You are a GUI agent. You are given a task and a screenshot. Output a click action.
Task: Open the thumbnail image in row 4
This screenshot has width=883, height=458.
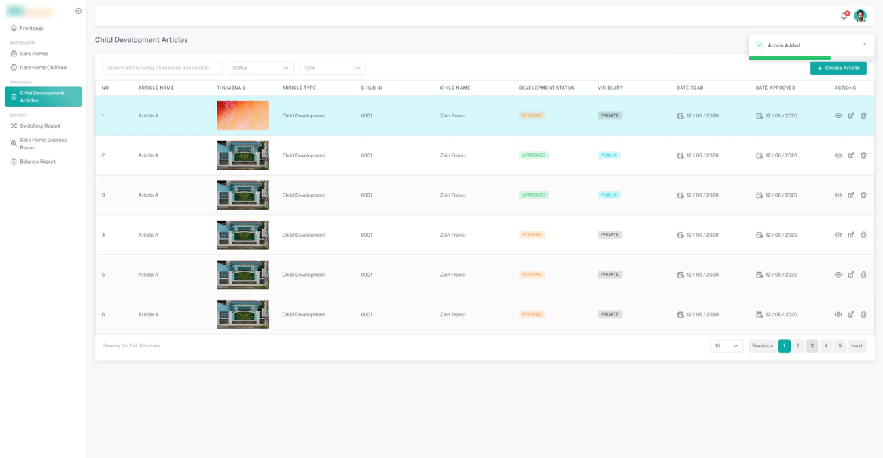tap(243, 235)
